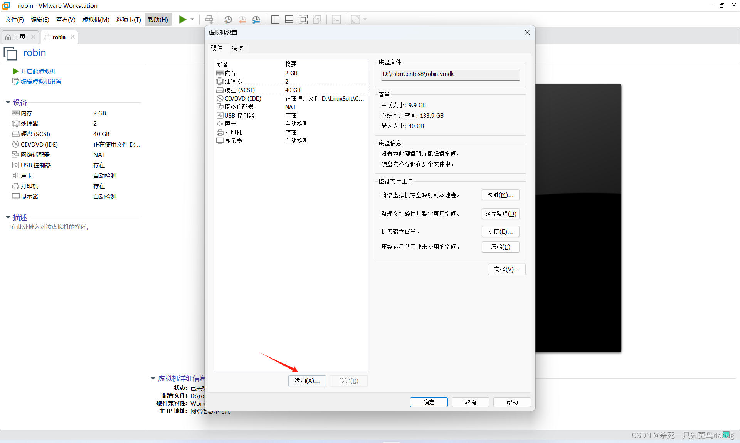The image size is (740, 443).
Task: Switch to the 硬件 tab in settings dialog
Action: (x=217, y=48)
